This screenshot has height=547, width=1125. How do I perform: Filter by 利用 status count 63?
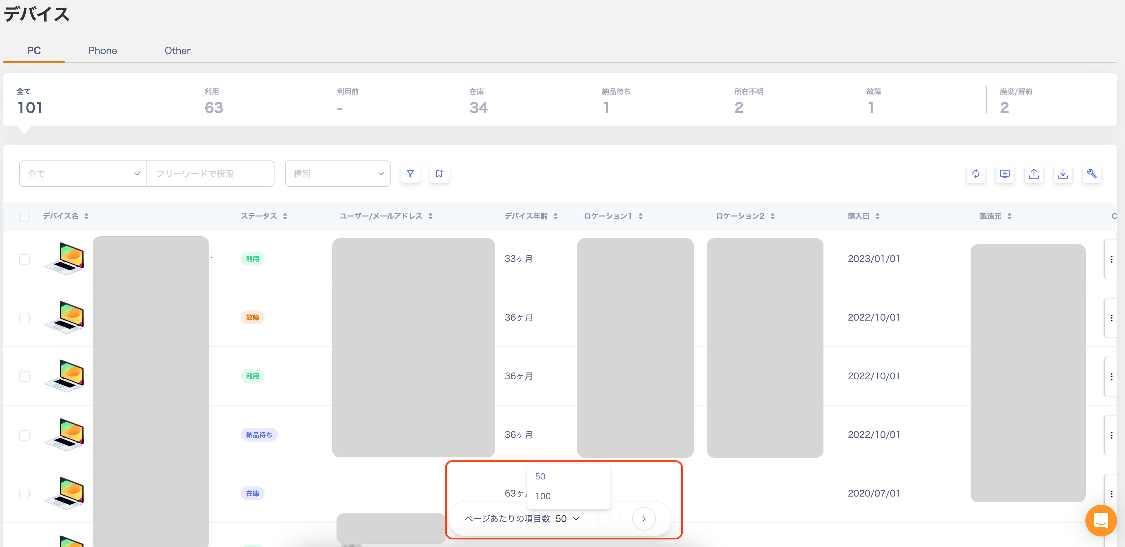[x=213, y=101]
